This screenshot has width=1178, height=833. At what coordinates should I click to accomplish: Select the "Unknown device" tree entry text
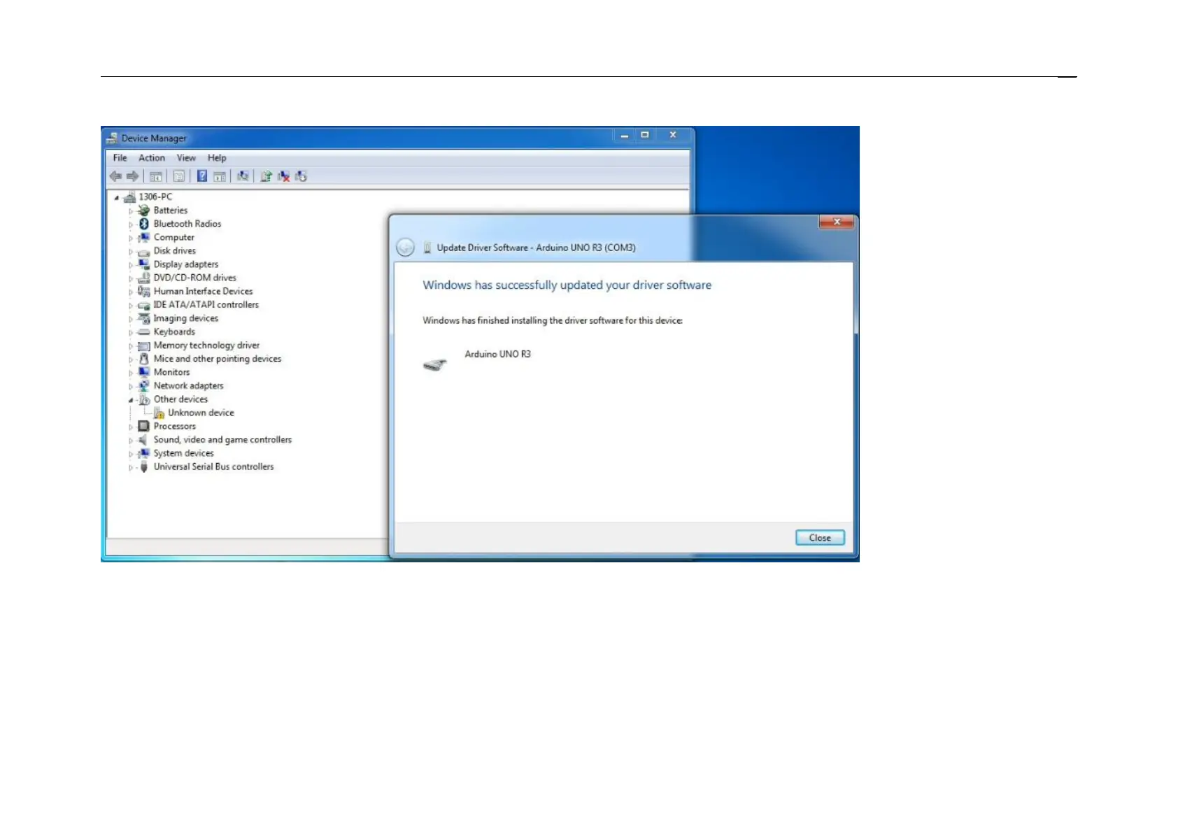[201, 413]
